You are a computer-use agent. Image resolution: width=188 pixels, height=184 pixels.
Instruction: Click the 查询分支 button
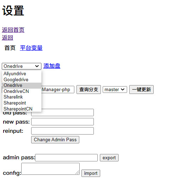tap(89, 89)
